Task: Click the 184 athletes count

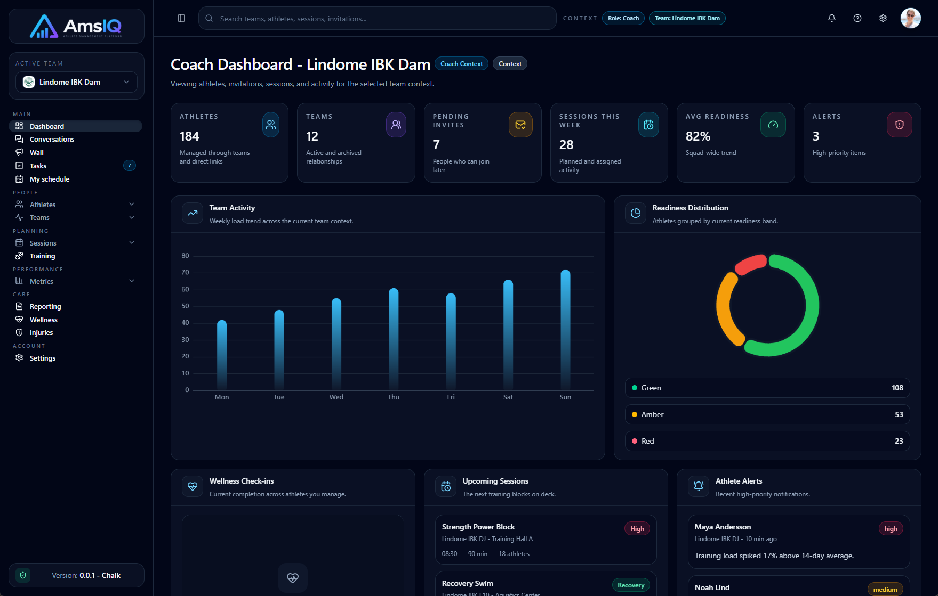Action: click(x=189, y=136)
